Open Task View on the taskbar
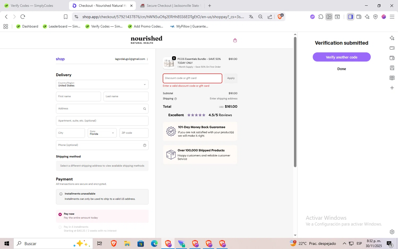Image resolution: width=398 pixels, height=249 pixels. (x=99, y=243)
